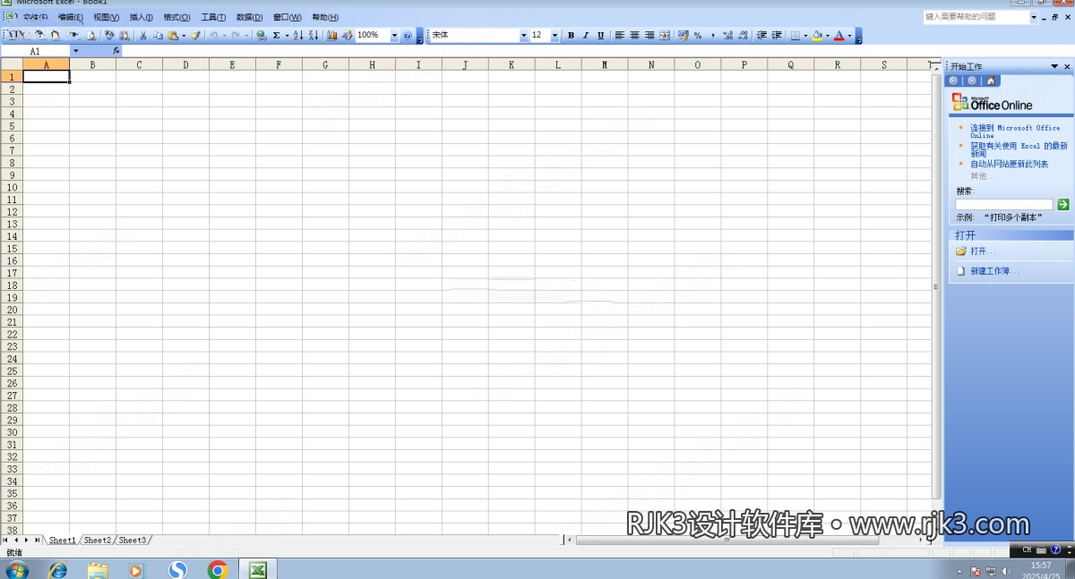Open Borders dropdown arrow

[x=805, y=36]
